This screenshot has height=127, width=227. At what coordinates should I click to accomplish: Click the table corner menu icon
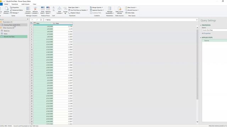pos(32,23)
